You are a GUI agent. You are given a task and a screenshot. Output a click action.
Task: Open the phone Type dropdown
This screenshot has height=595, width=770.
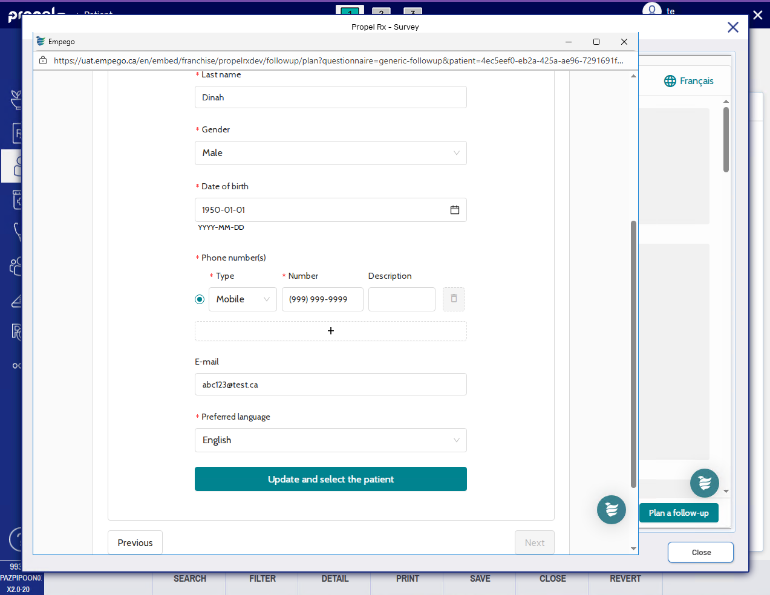click(x=243, y=299)
